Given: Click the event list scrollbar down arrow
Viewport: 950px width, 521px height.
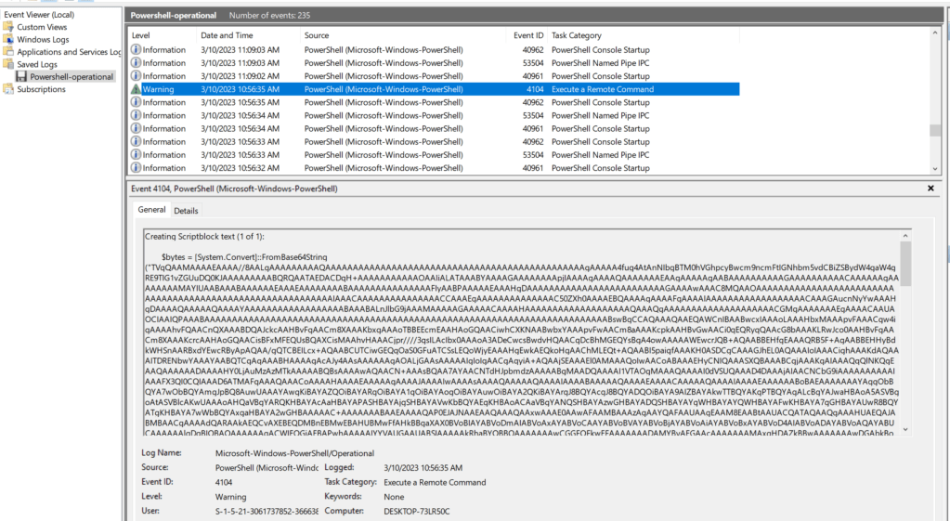Looking at the screenshot, I should click(x=934, y=168).
